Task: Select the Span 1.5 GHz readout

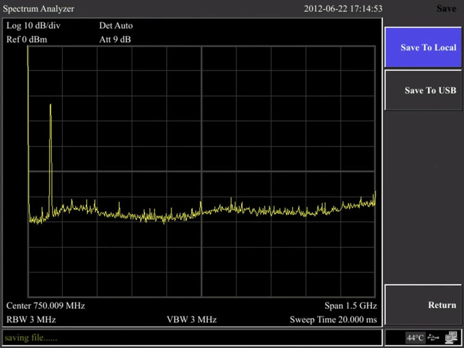Action: (350, 306)
